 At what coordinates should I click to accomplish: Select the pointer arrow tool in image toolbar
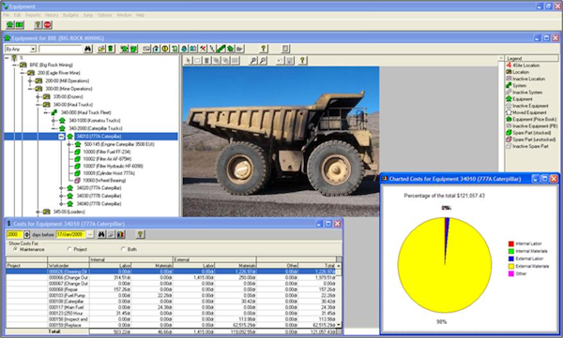(x=189, y=61)
